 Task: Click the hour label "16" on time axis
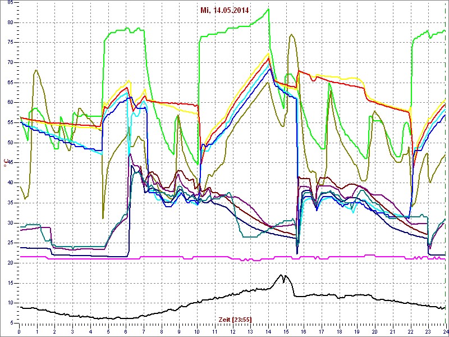[x=304, y=332]
